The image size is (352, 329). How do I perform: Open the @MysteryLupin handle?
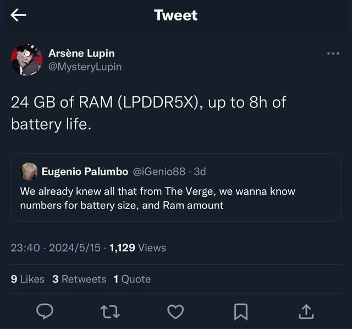tap(85, 67)
